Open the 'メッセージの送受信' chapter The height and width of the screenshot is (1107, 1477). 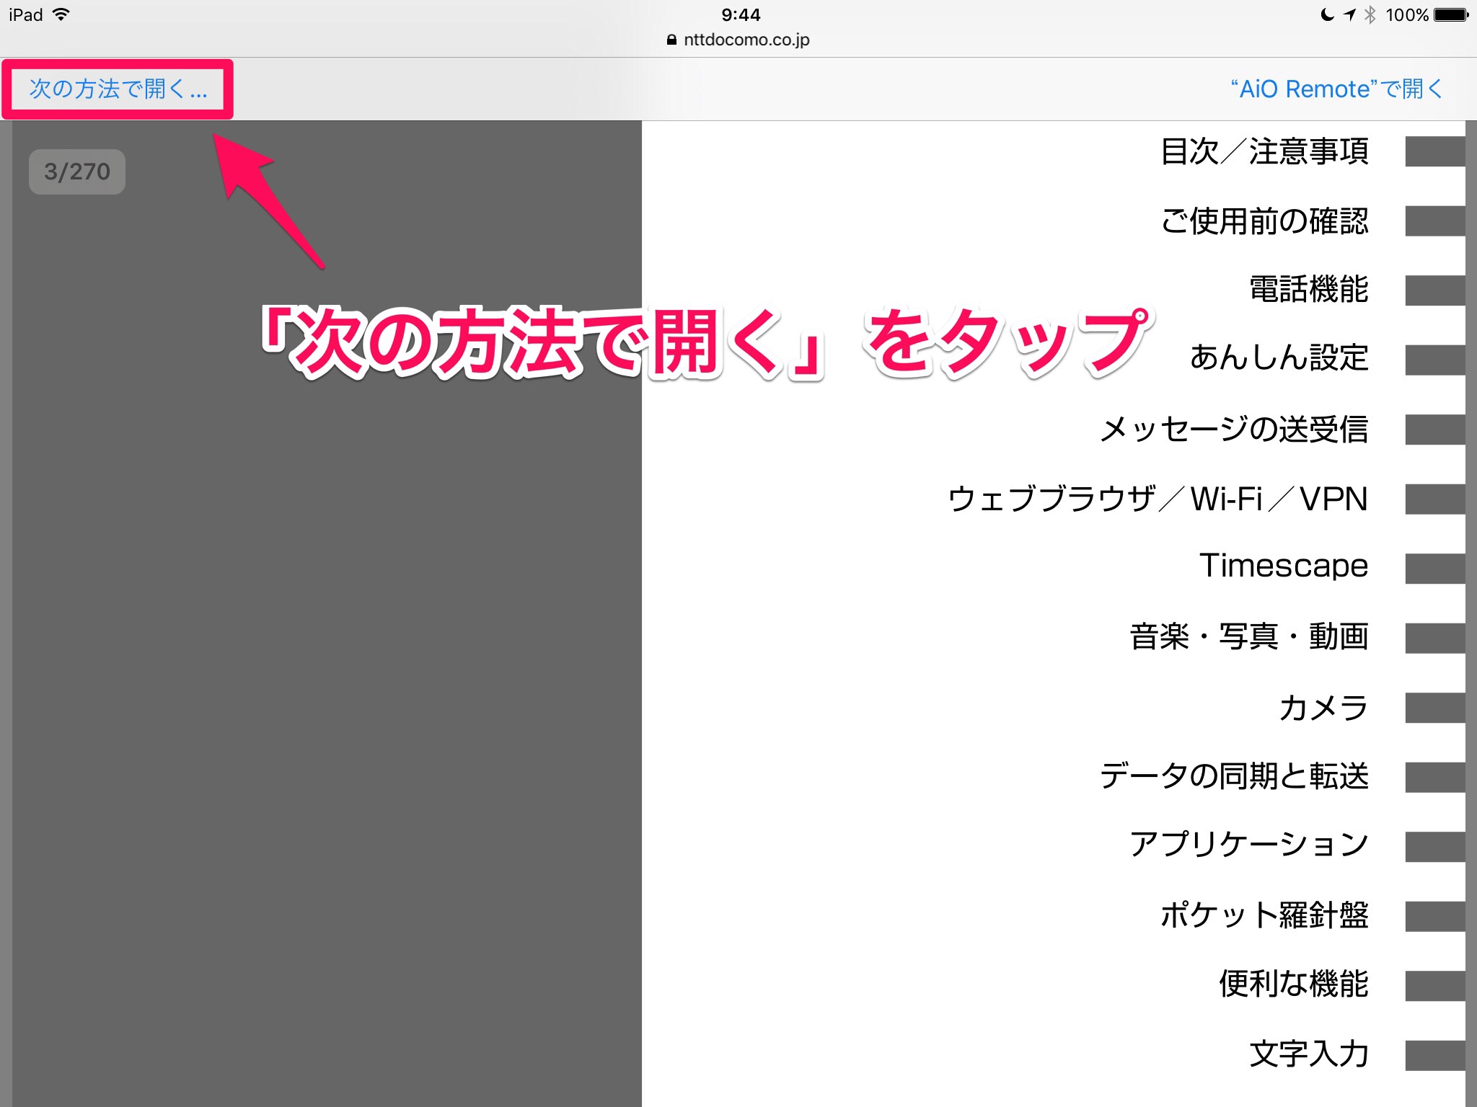pos(1233,430)
